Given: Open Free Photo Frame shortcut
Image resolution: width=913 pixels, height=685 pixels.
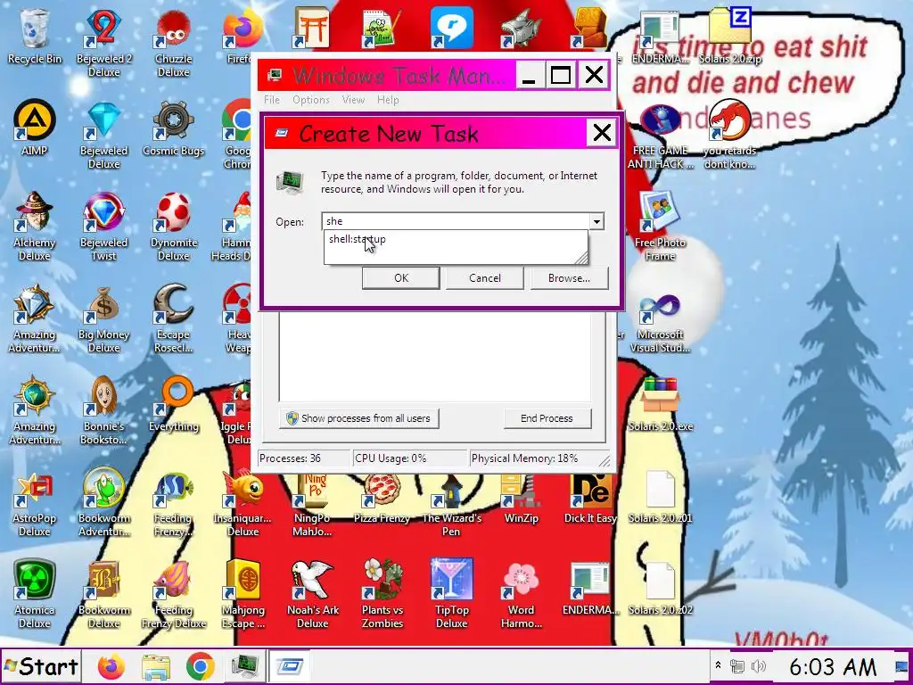Looking at the screenshot, I should point(660,226).
